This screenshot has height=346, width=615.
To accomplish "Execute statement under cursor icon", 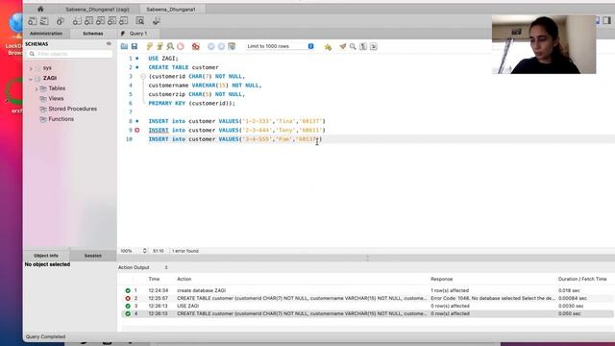I will (160, 46).
